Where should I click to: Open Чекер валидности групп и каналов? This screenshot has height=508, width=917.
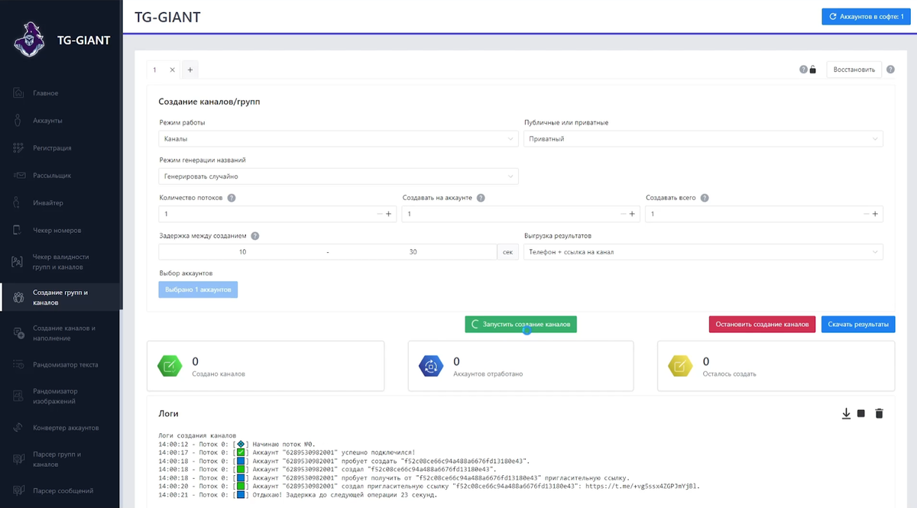click(61, 262)
